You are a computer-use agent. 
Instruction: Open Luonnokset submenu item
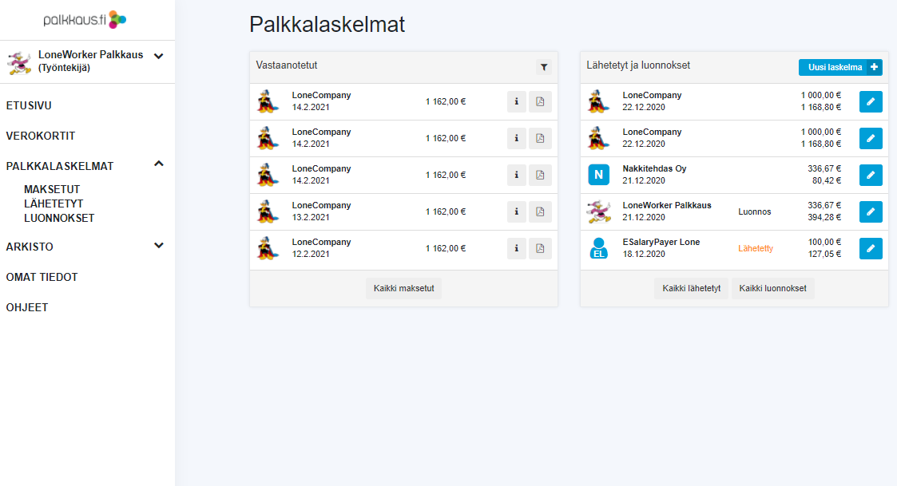point(59,218)
